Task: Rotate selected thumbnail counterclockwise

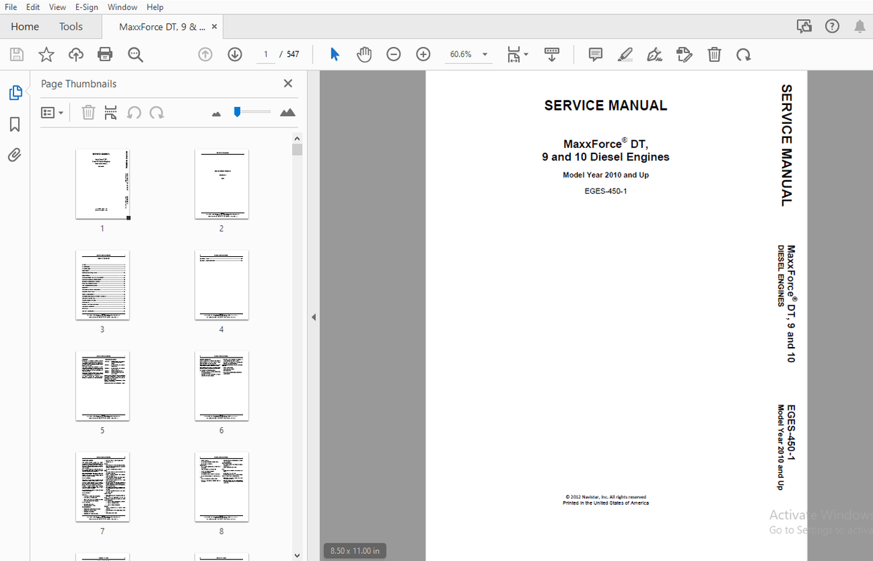Action: tap(134, 112)
